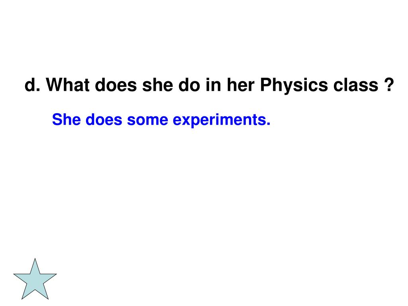Click the blue word 'experiments.'

[222, 120]
